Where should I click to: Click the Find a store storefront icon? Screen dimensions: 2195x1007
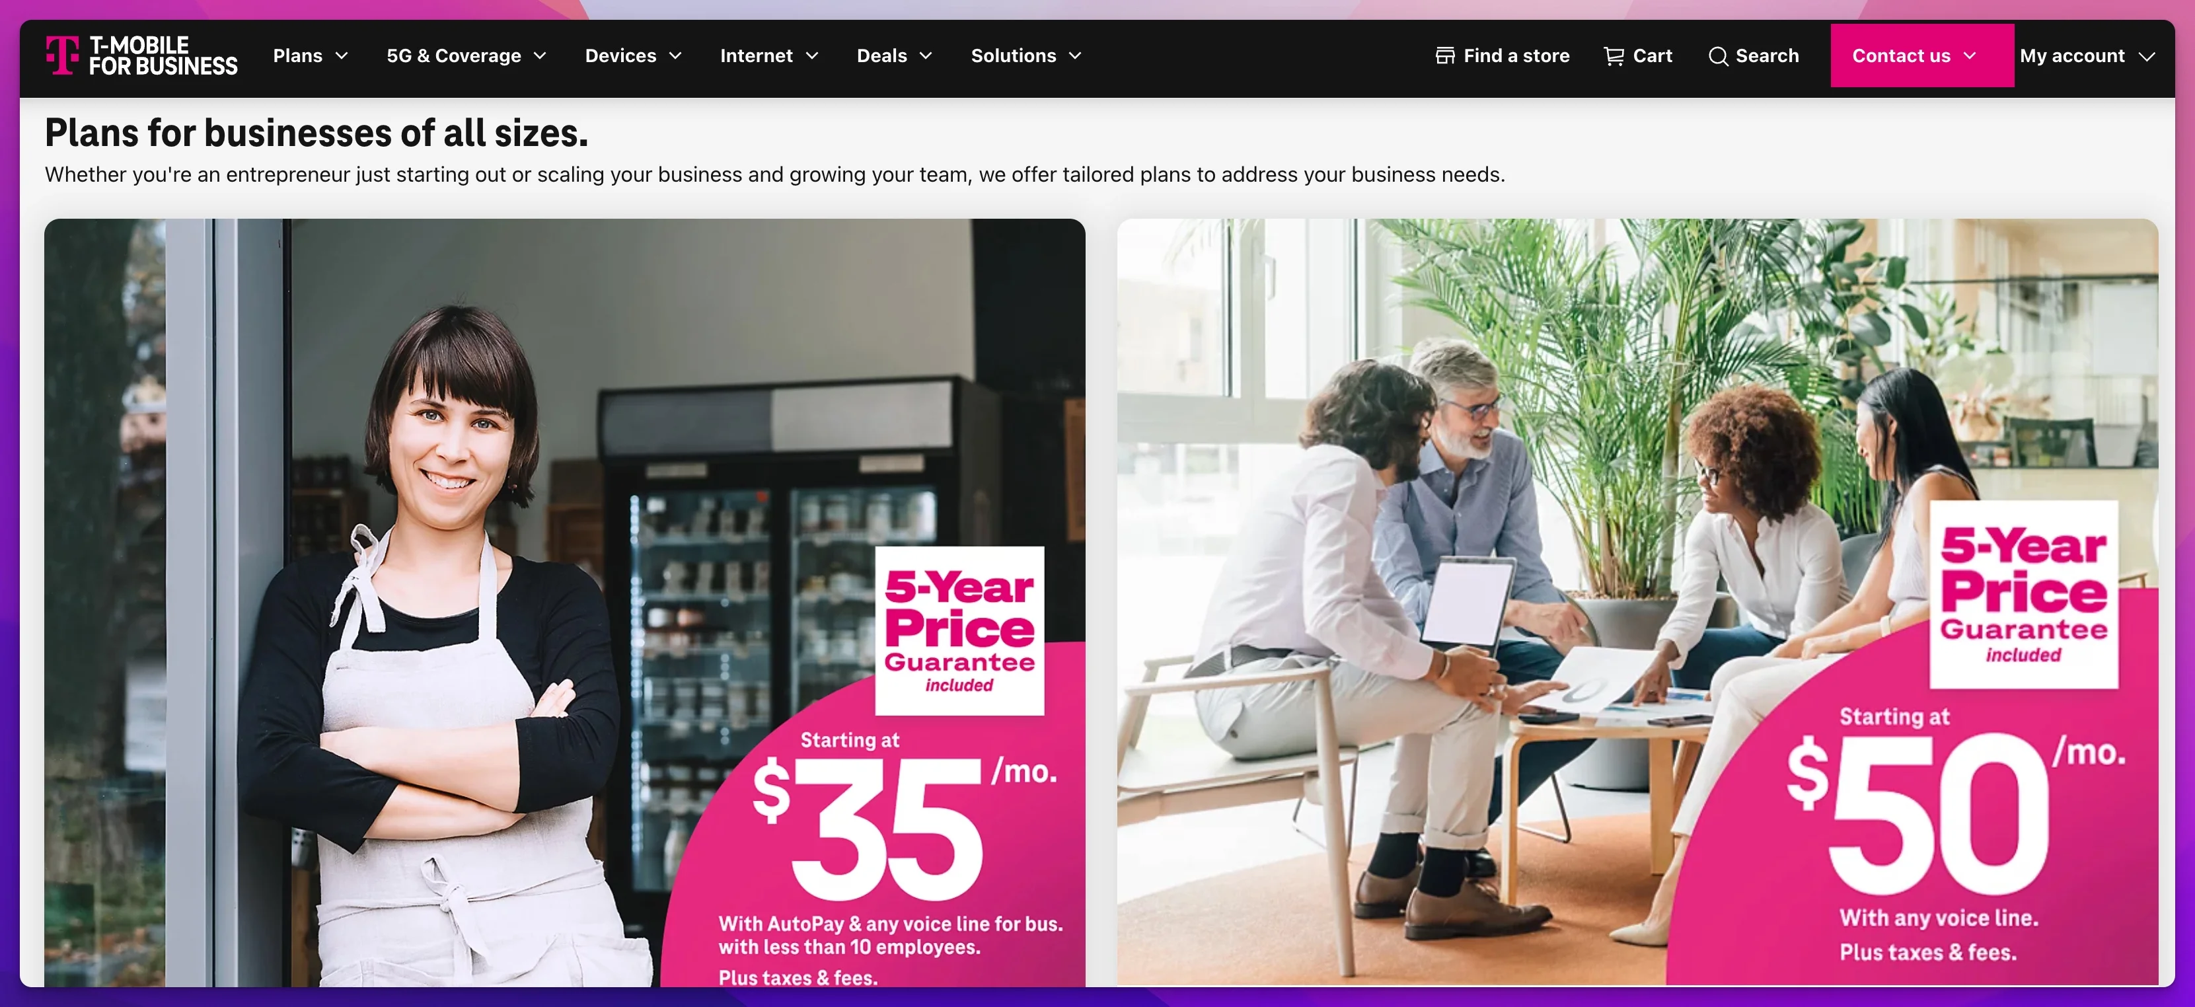[1444, 56]
